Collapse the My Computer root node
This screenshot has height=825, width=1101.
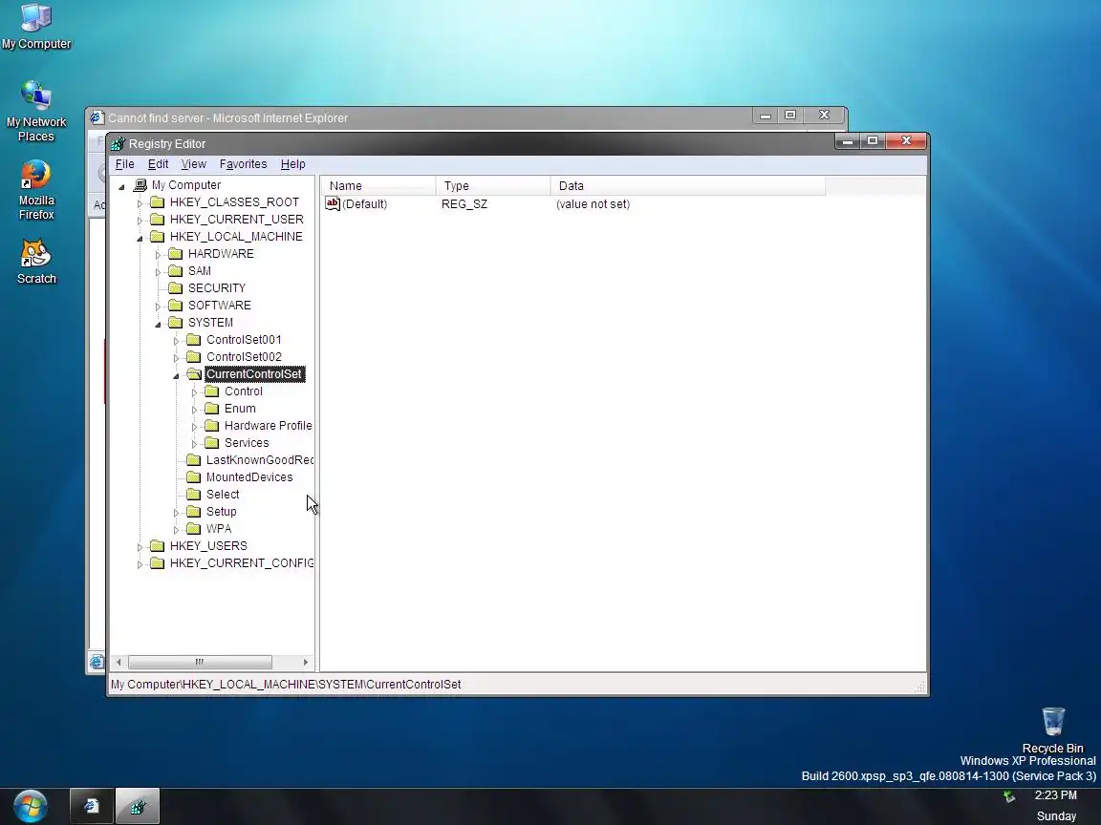click(121, 186)
